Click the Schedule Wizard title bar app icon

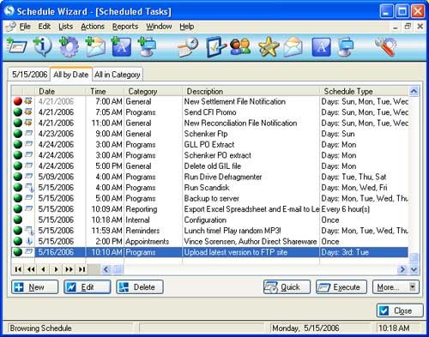point(9,11)
